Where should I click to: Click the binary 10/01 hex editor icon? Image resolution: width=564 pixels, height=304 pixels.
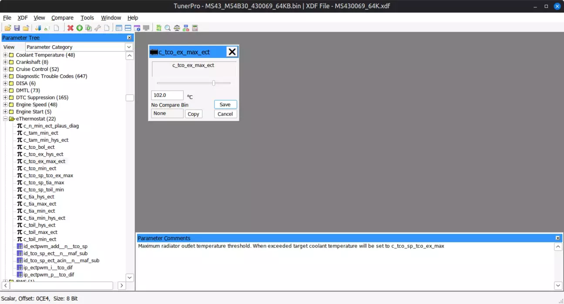[x=159, y=28]
